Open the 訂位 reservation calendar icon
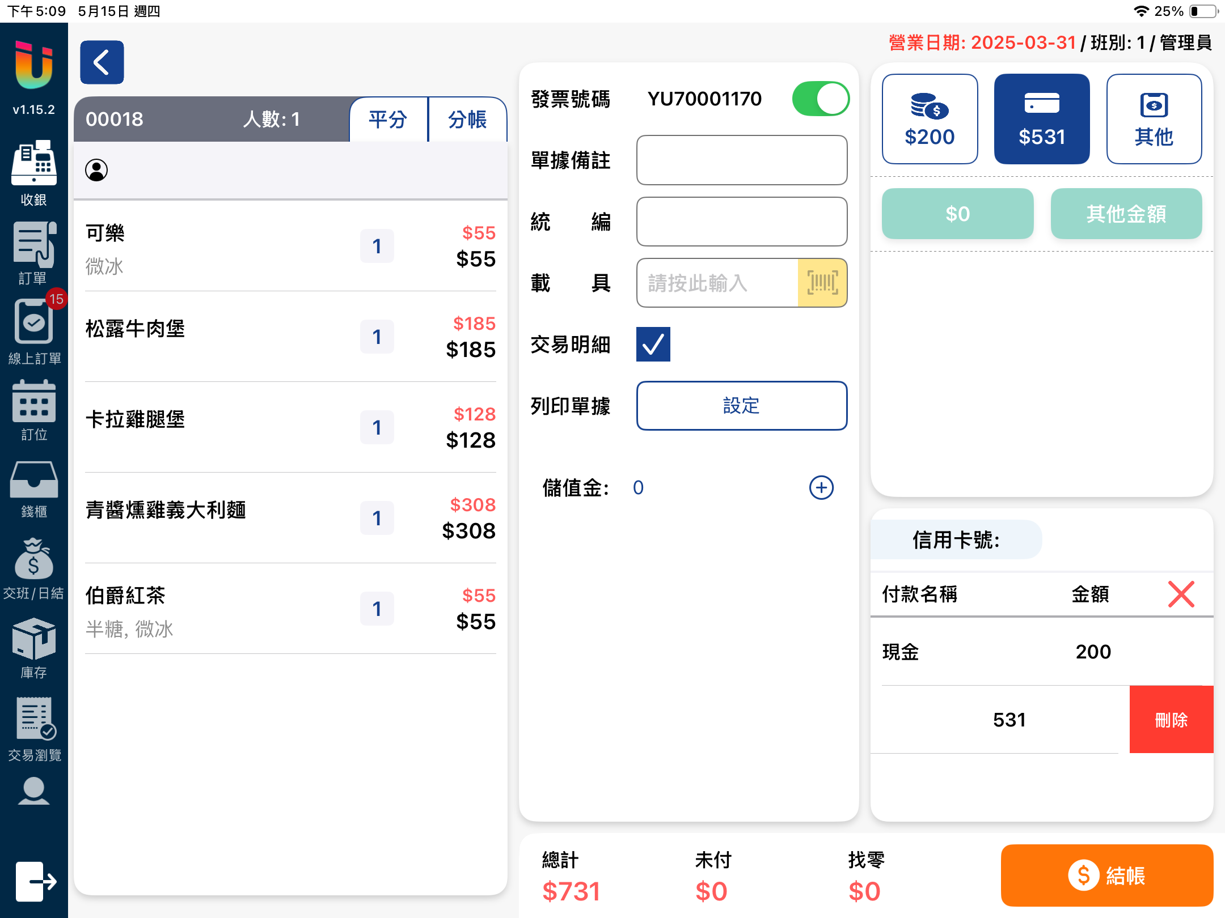The width and height of the screenshot is (1225, 918). pyautogui.click(x=34, y=402)
